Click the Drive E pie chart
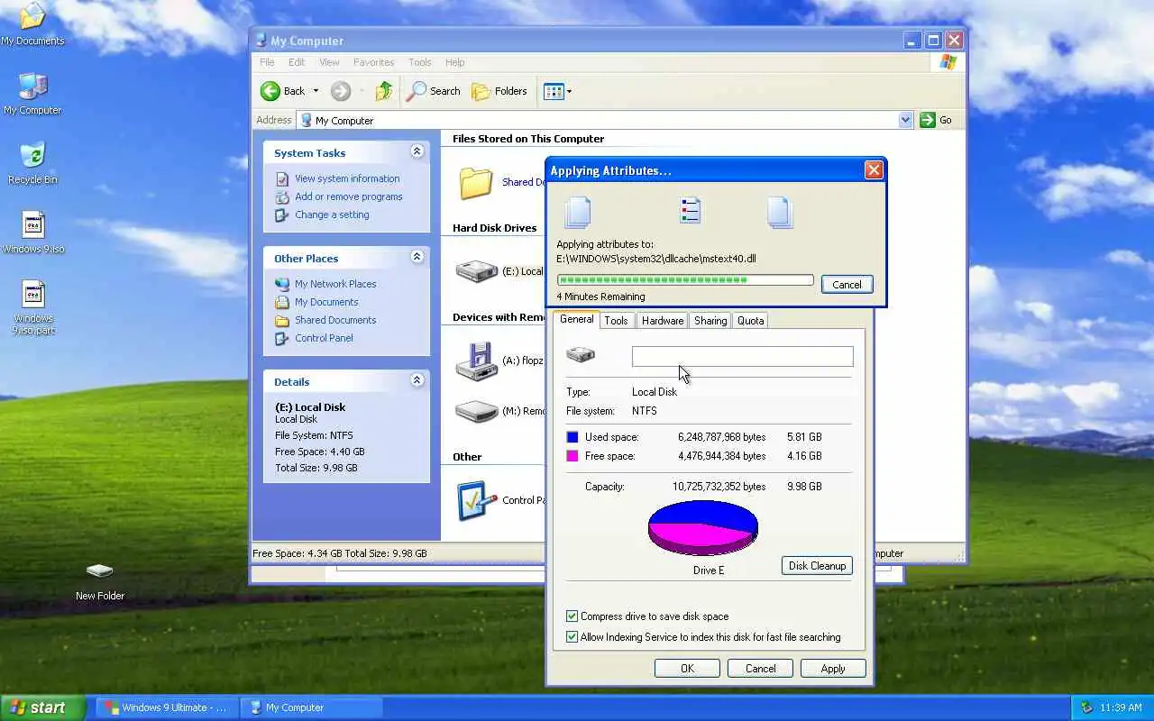This screenshot has height=721, width=1154. 703,527
